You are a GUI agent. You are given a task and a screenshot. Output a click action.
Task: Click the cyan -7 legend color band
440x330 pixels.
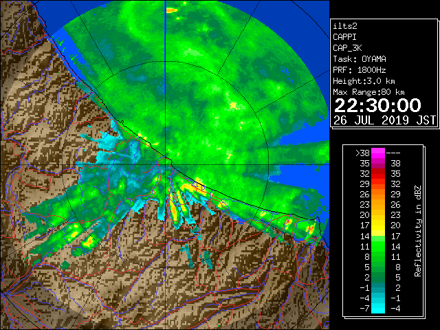pyautogui.click(x=378, y=308)
